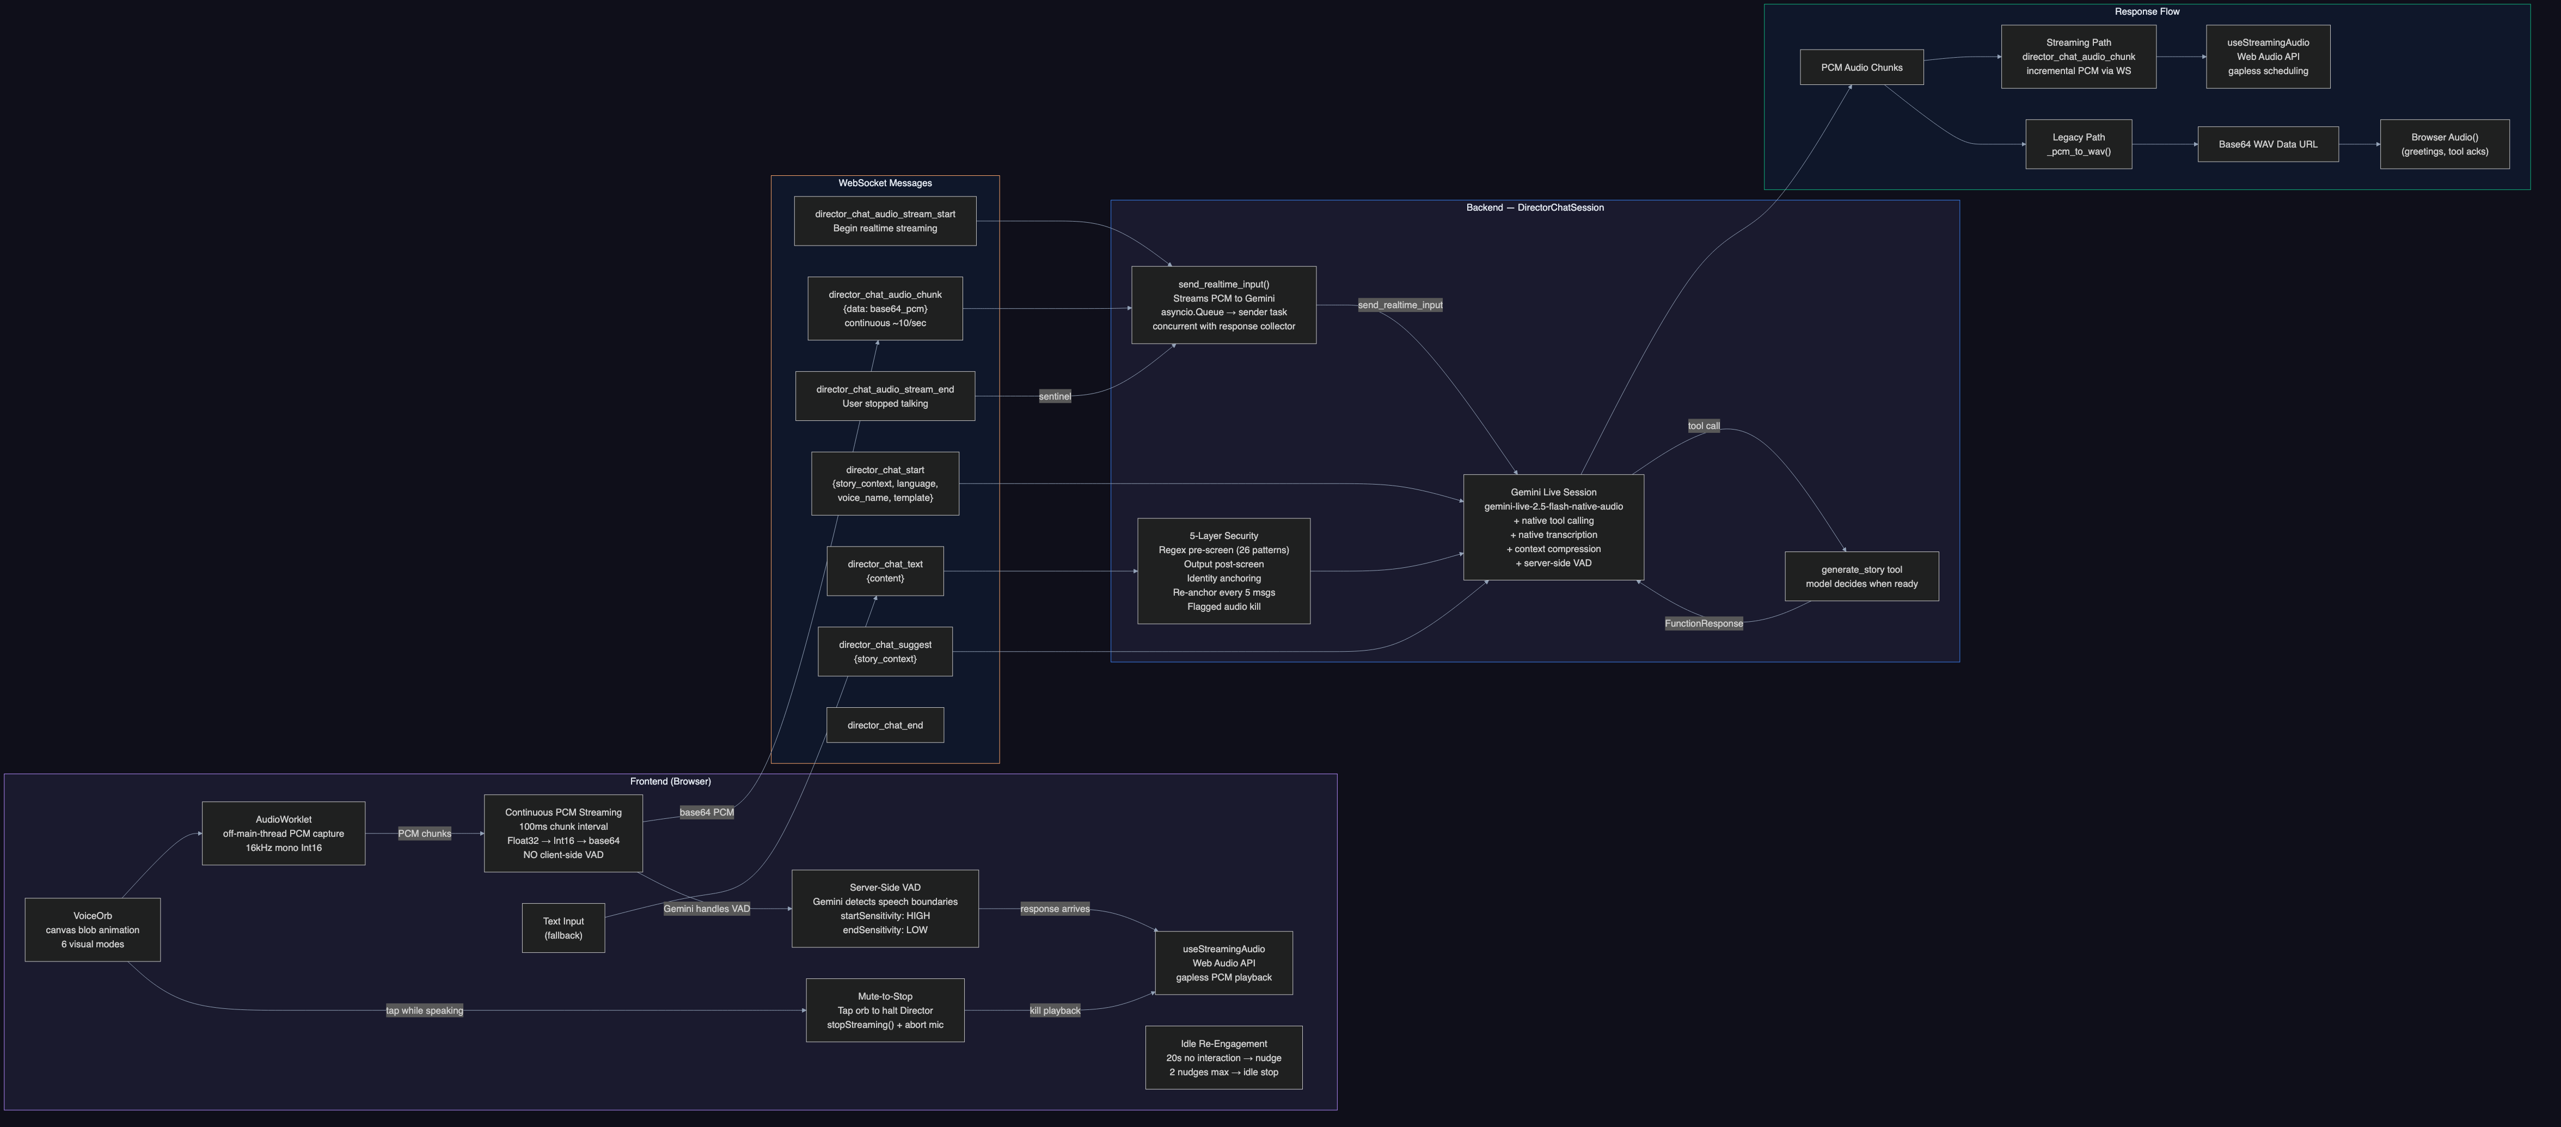Click the tap while speaking edge label
This screenshot has height=1127, width=2561.
click(425, 1010)
